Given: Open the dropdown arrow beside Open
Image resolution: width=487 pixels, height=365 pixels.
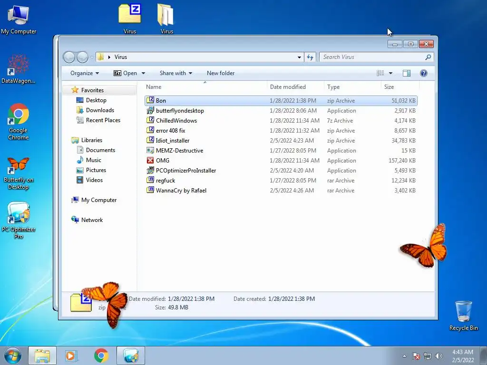Looking at the screenshot, I should click(144, 73).
